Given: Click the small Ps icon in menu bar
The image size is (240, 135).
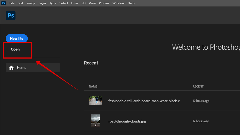Looking at the screenshot, I should (x=4, y=3).
